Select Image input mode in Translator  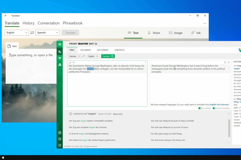coord(175,33)
